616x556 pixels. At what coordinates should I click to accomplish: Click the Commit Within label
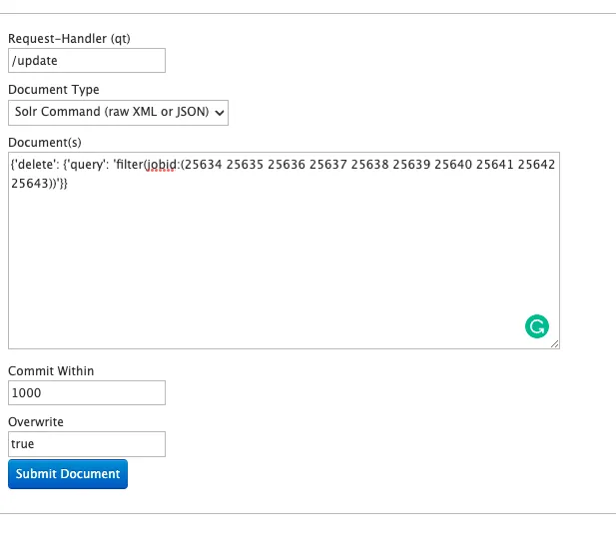coord(51,370)
